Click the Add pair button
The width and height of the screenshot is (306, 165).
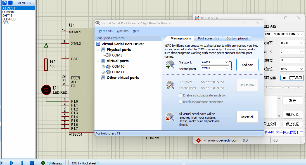[247, 65]
